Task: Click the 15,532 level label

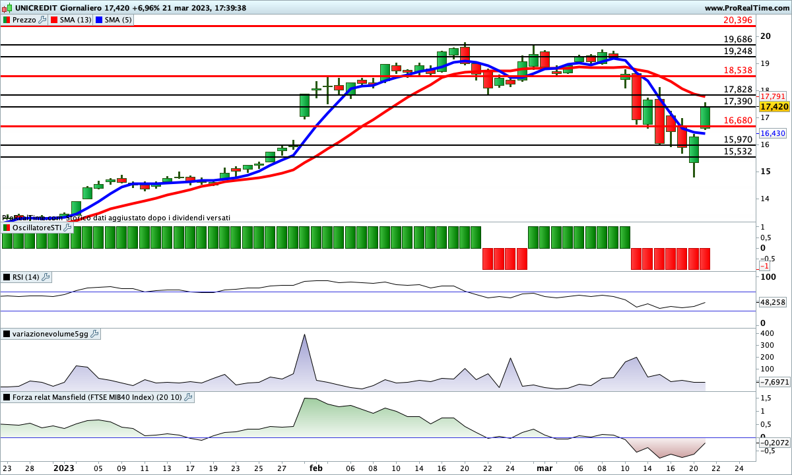Action: point(738,152)
